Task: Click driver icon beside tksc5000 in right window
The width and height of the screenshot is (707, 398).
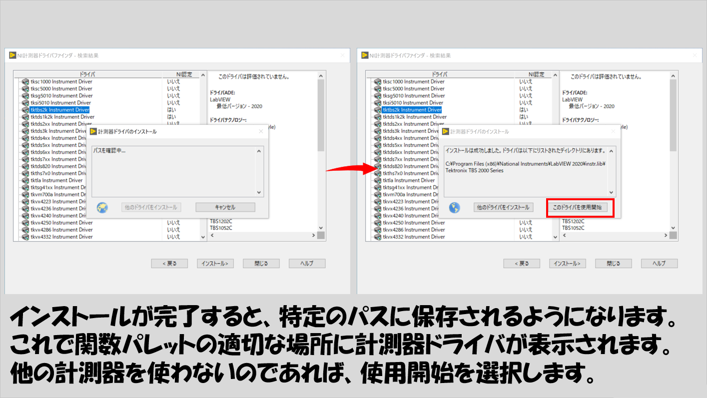Action: [377, 88]
